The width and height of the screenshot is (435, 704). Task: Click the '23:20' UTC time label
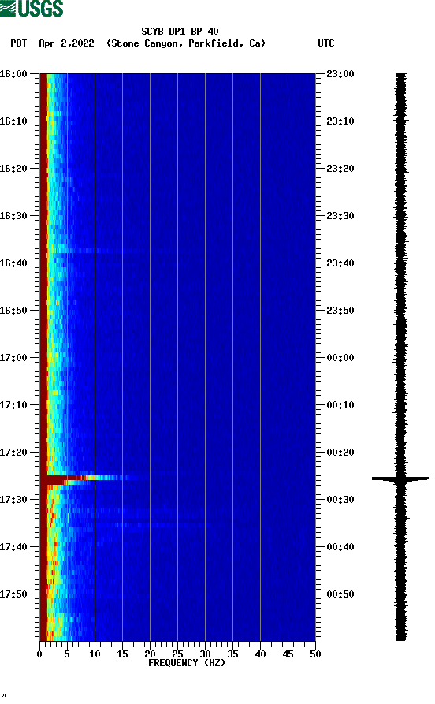coord(340,169)
